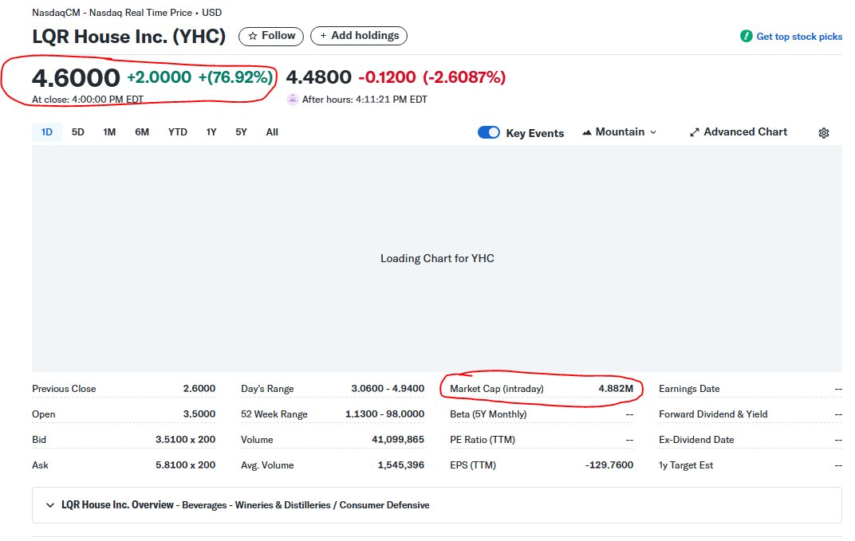Click the Forward Dividend & Yield label
This screenshot has height=541, width=855.
tap(713, 414)
